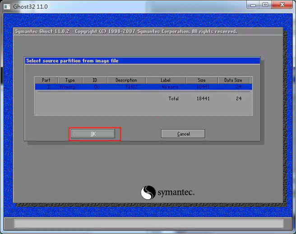
Task: Click the Type column header
Action: tap(70, 80)
